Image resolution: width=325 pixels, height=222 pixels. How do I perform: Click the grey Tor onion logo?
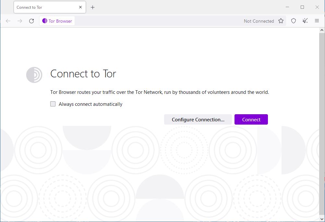point(34,75)
